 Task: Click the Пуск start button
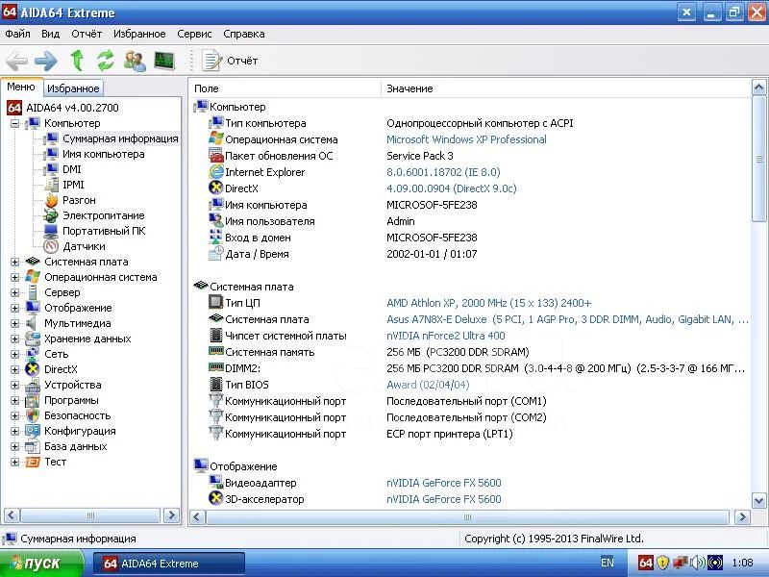pos(42,564)
